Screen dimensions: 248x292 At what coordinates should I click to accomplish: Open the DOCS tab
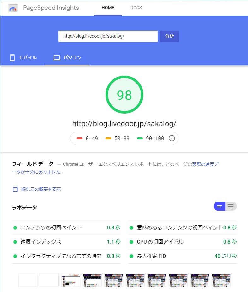[x=136, y=8]
